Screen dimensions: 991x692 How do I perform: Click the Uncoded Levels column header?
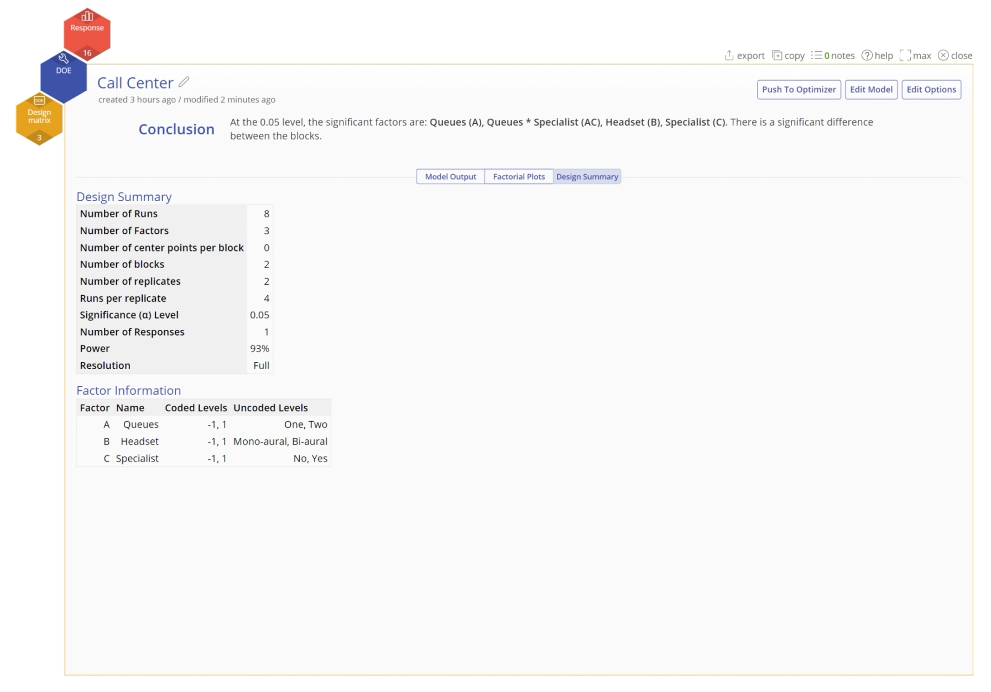pyautogui.click(x=270, y=408)
